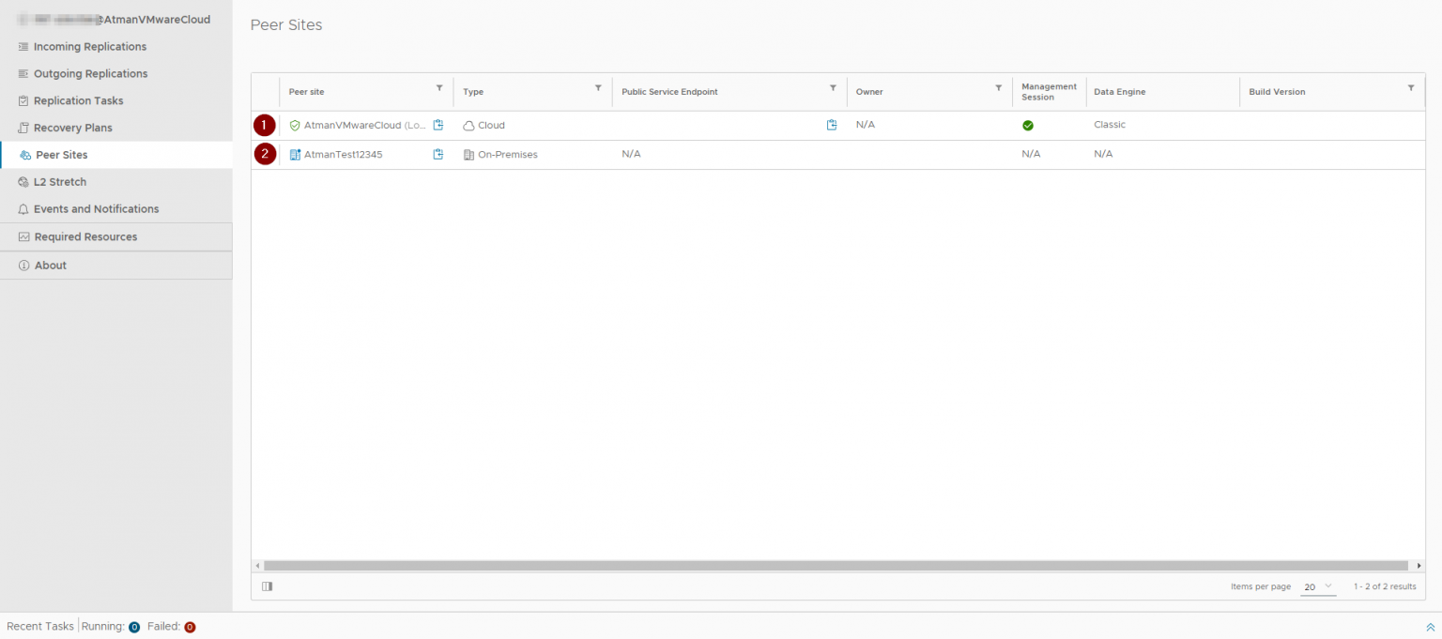Open the Items per page dropdown
This screenshot has height=639, width=1442.
coord(1318,586)
